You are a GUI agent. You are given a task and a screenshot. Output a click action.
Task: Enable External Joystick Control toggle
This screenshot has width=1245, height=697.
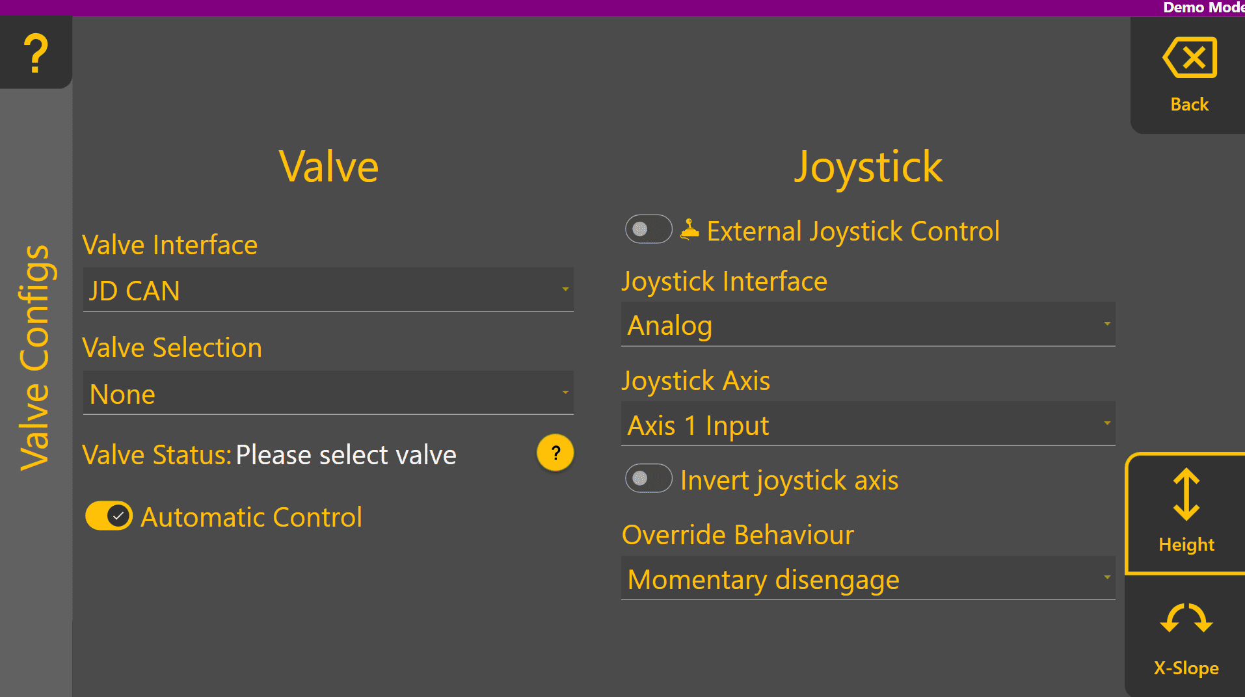pos(649,229)
